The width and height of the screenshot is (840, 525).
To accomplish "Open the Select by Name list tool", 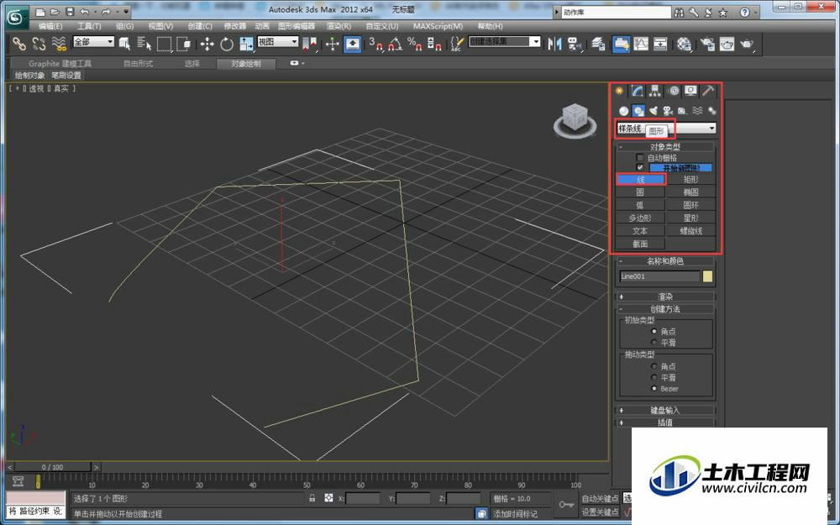I will click(144, 44).
